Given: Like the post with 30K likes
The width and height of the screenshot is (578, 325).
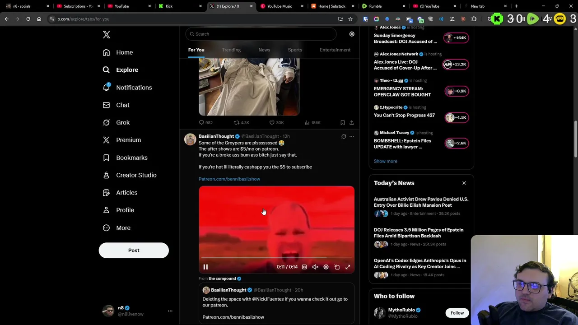Looking at the screenshot, I should (x=276, y=122).
